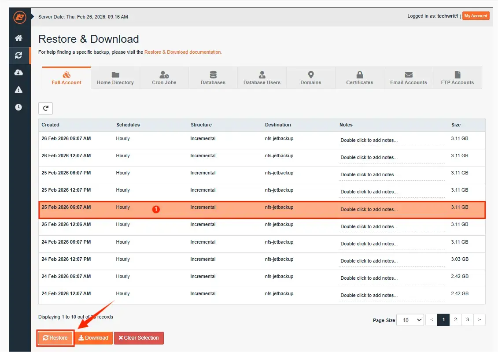Click the JetBackup logo icon
This screenshot has height=352, width=498.
[19, 17]
